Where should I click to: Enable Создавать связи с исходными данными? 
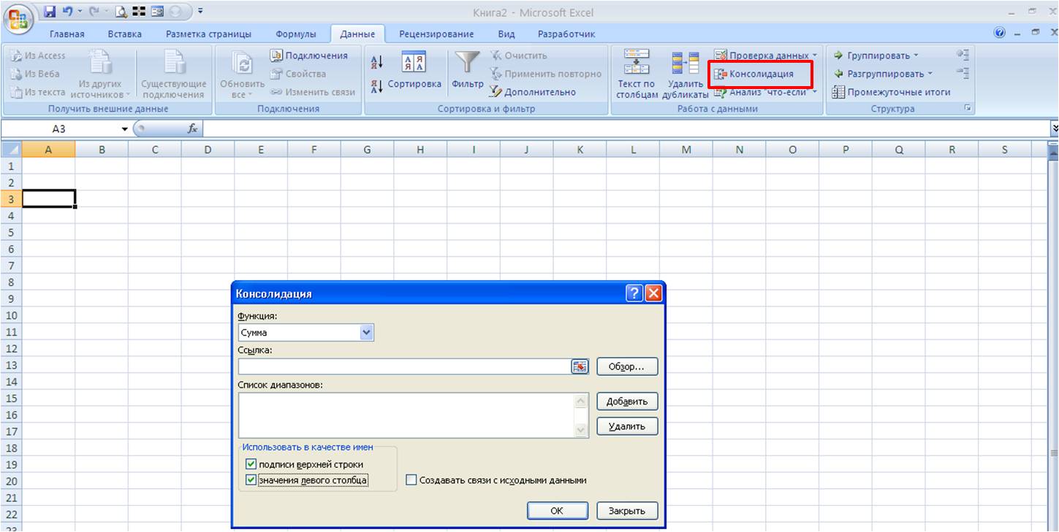(411, 480)
